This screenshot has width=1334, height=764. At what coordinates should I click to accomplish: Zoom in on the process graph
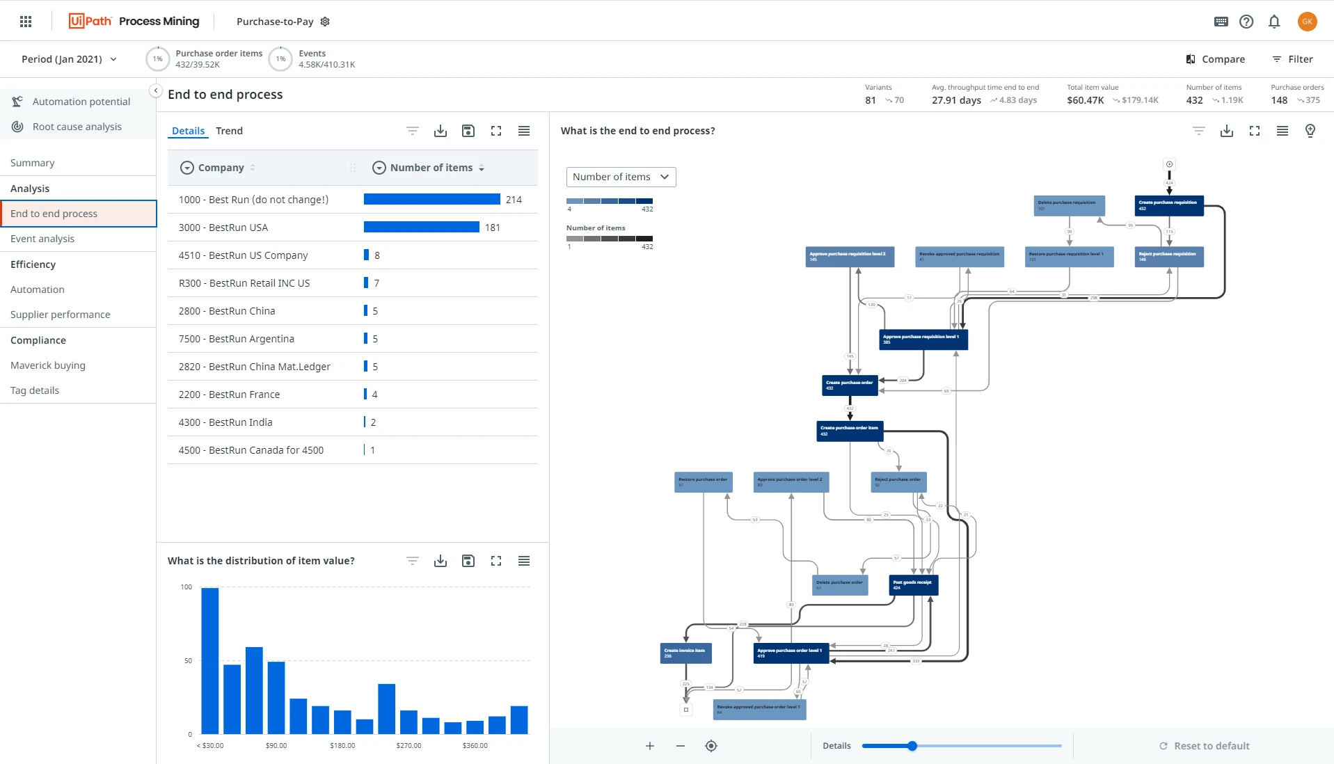pyautogui.click(x=650, y=746)
